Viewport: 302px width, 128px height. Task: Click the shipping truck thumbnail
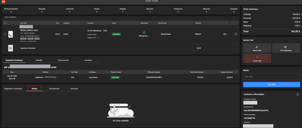tap(10, 48)
